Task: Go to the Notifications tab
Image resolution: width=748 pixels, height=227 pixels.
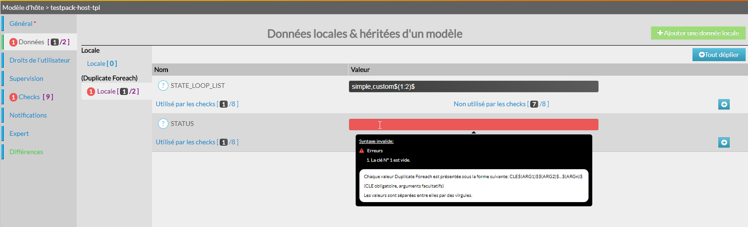Action: 28,115
